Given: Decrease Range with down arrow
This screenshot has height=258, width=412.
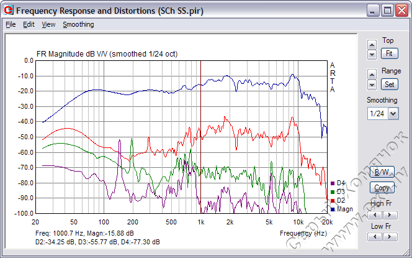Looking at the screenshot, I should coord(372,85).
